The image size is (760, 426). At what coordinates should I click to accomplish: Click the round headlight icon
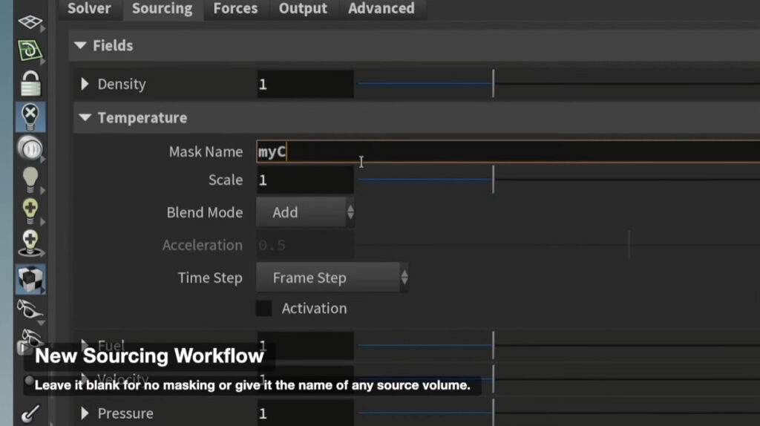click(30, 148)
